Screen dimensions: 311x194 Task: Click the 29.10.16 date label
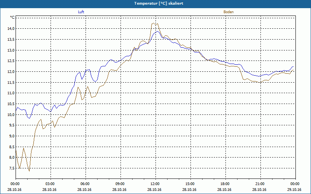[294, 189]
